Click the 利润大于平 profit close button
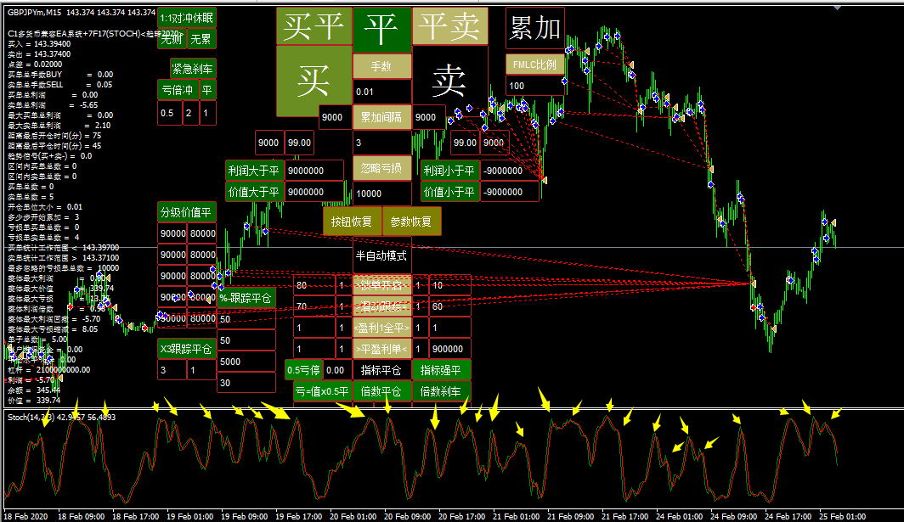This screenshot has height=522, width=904. point(254,171)
